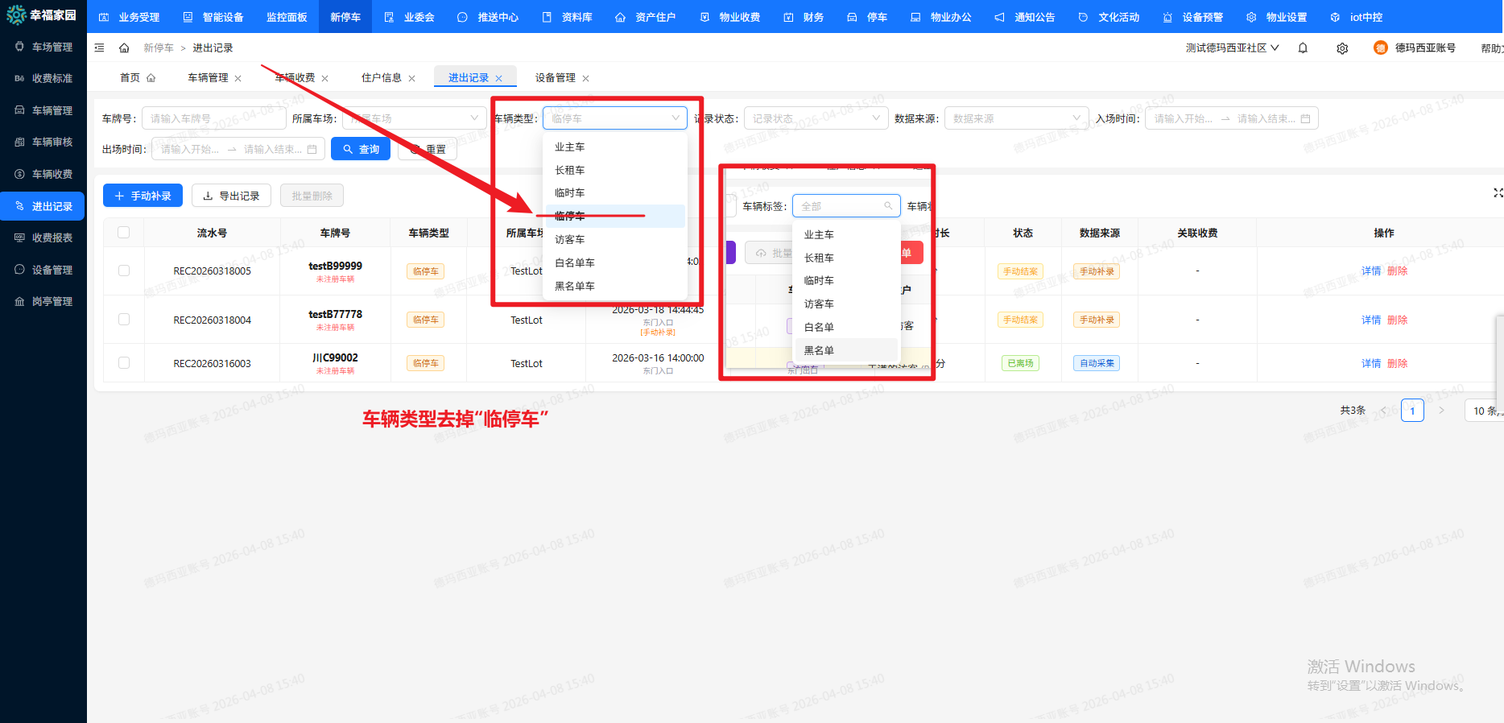Screen dimensions: 1504x723
Task: Expand the 测试德玛西亚社区 community selector
Action: (1232, 48)
